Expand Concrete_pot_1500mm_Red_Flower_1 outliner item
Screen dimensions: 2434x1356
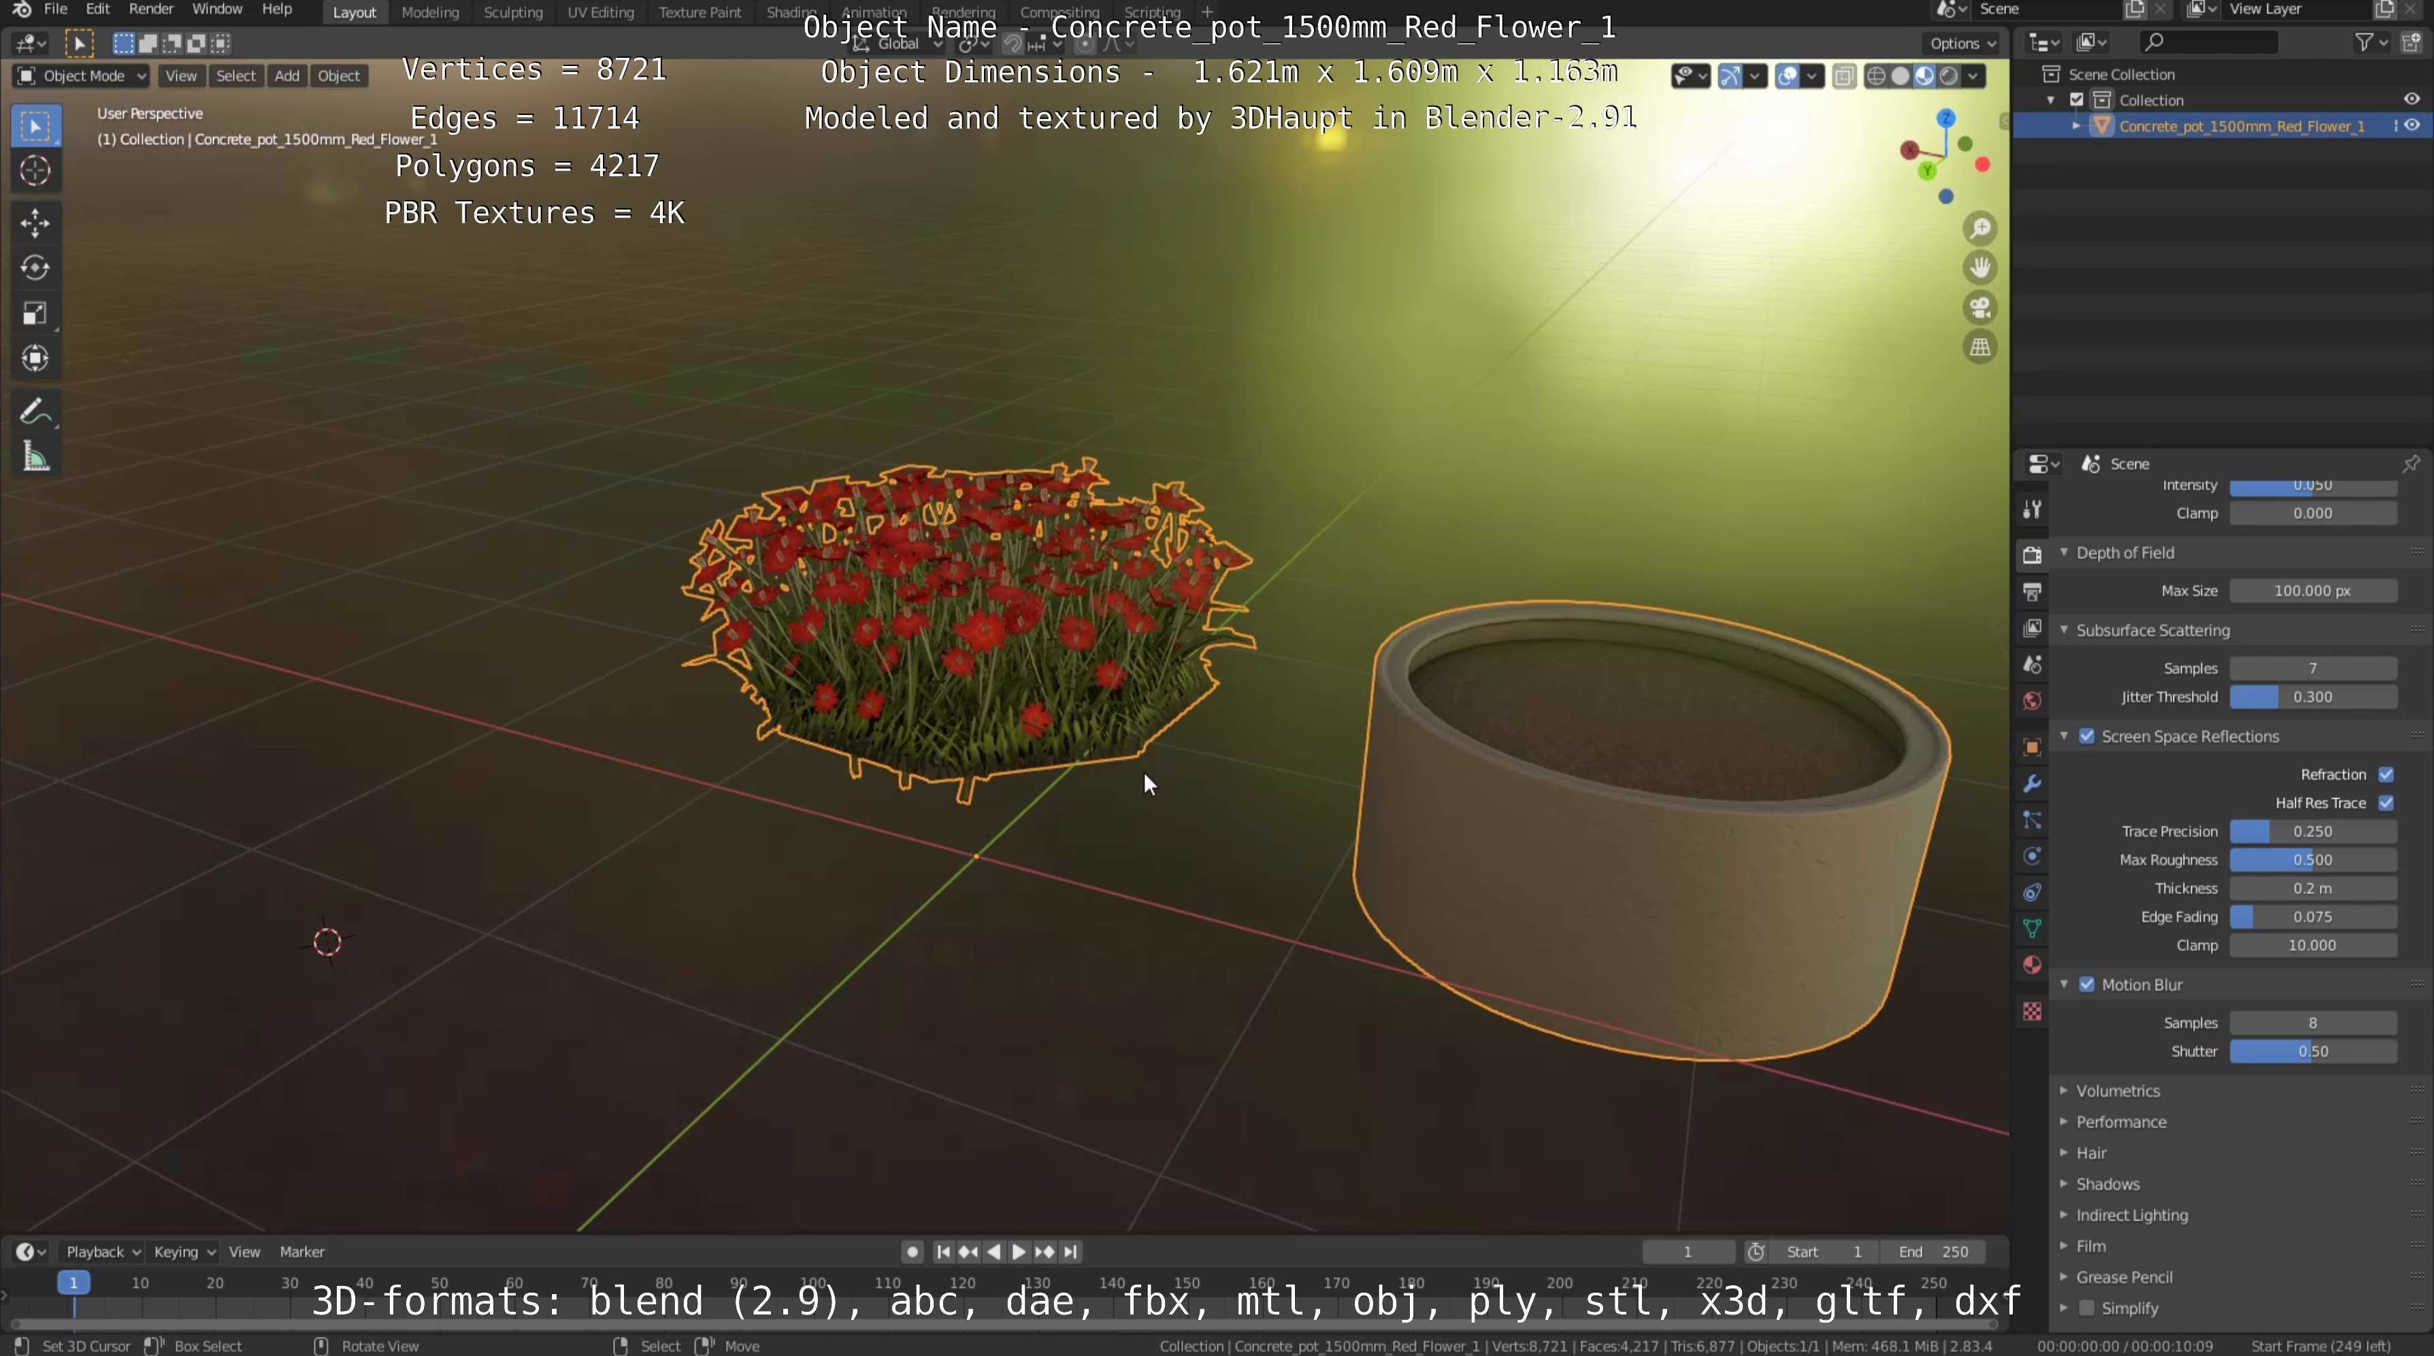(2076, 126)
